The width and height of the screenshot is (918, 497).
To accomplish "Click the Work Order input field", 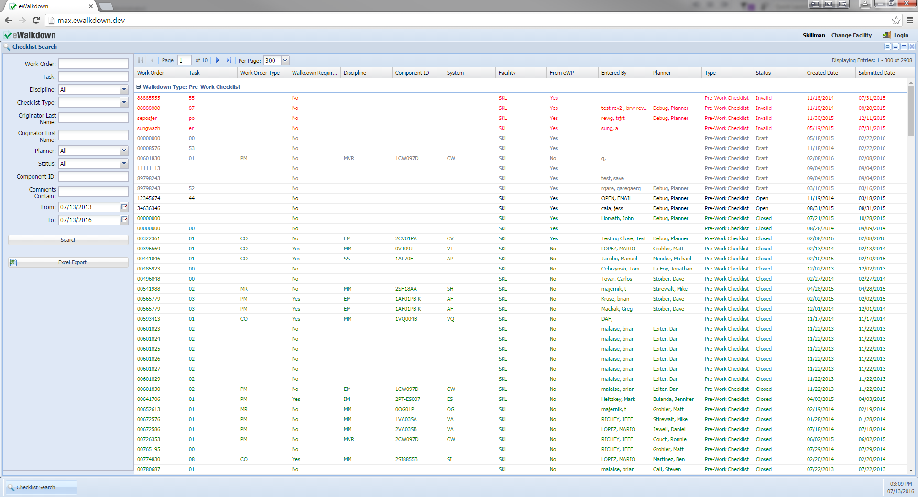I will point(93,64).
